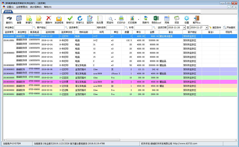Exit via the 离开Esc door icon

[196, 18]
